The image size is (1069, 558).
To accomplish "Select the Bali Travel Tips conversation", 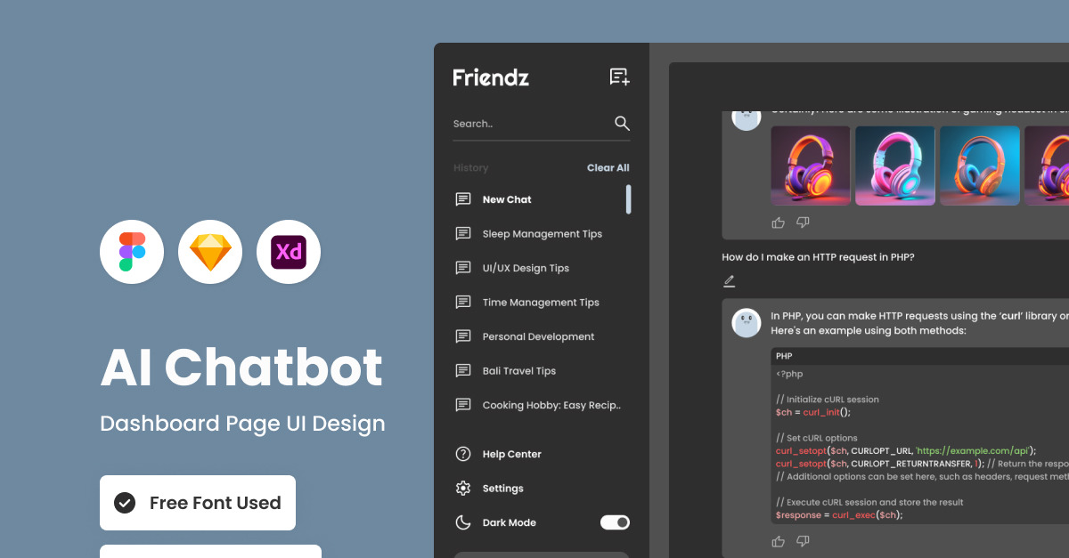I will click(518, 371).
